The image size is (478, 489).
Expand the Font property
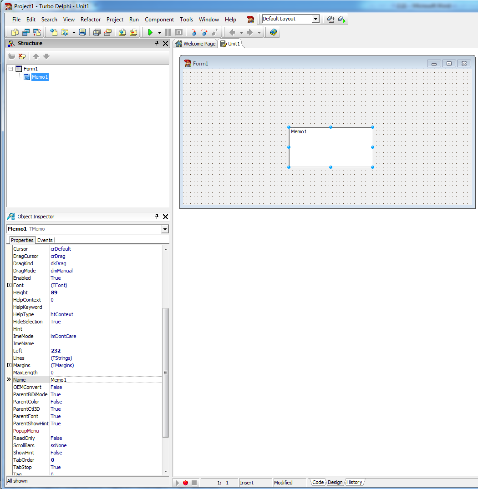tap(10, 285)
